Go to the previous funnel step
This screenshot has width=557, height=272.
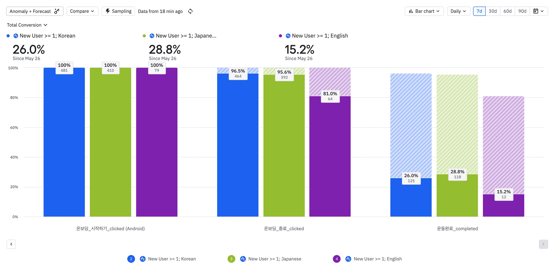click(x=11, y=244)
